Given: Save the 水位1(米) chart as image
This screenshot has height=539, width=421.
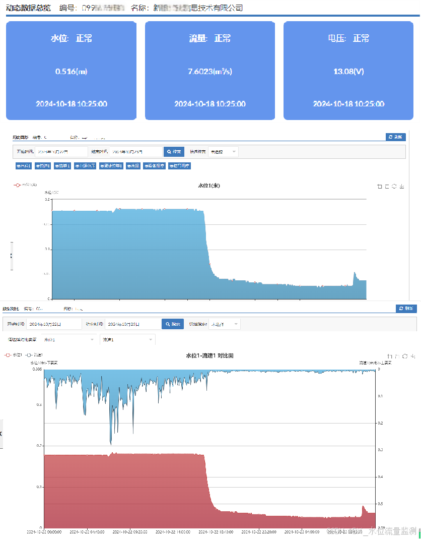Looking at the screenshot, I should [x=402, y=187].
